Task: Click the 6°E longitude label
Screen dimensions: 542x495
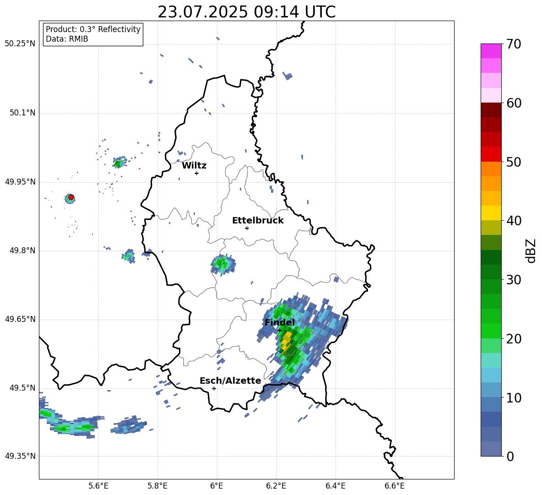Action: [x=217, y=486]
